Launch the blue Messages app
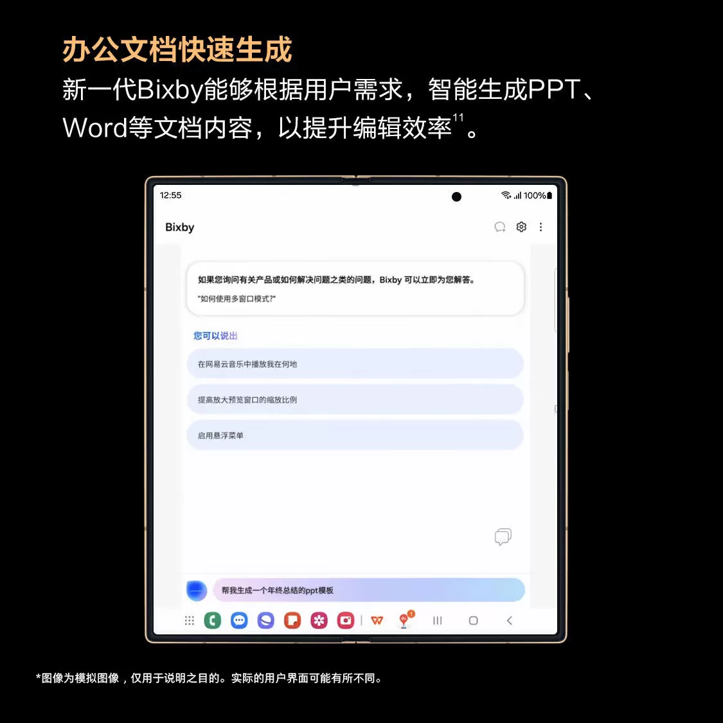 [239, 621]
